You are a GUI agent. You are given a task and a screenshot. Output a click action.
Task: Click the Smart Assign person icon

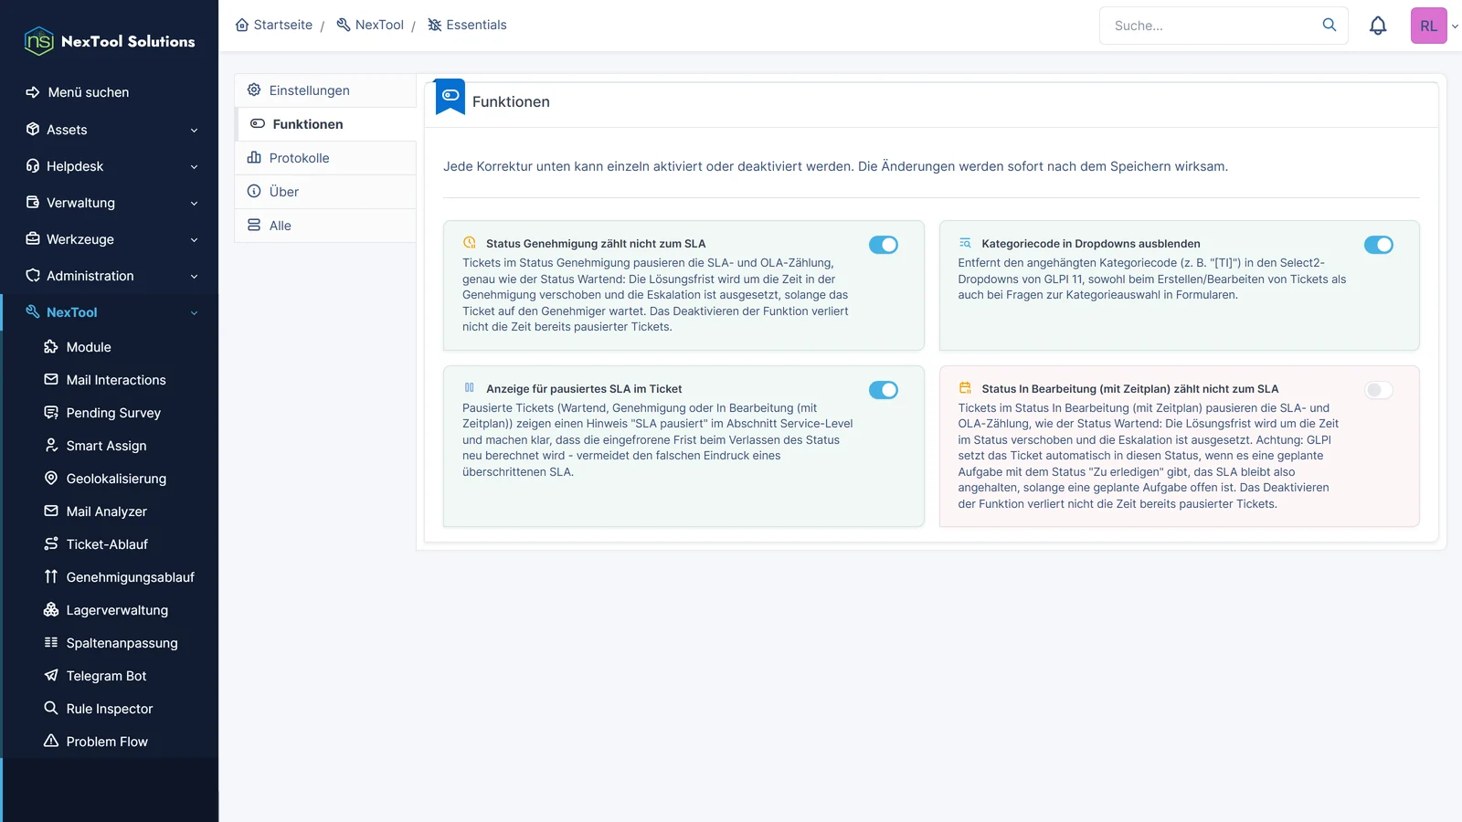pyautogui.click(x=51, y=445)
